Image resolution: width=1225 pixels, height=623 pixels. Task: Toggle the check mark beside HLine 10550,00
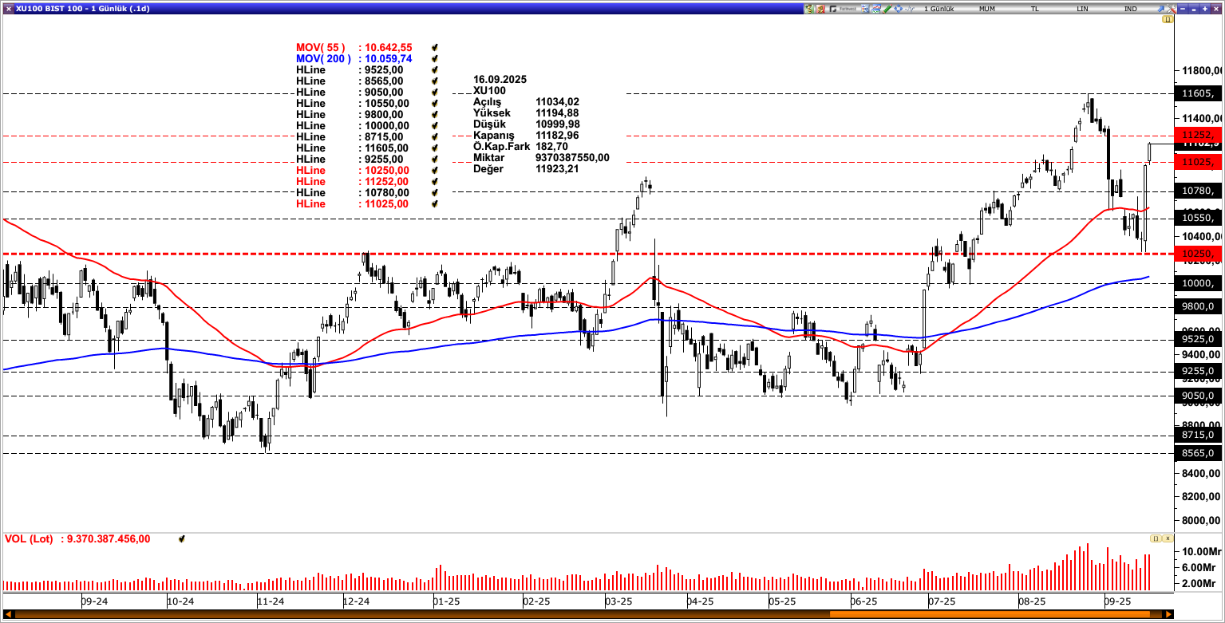pyautogui.click(x=435, y=104)
